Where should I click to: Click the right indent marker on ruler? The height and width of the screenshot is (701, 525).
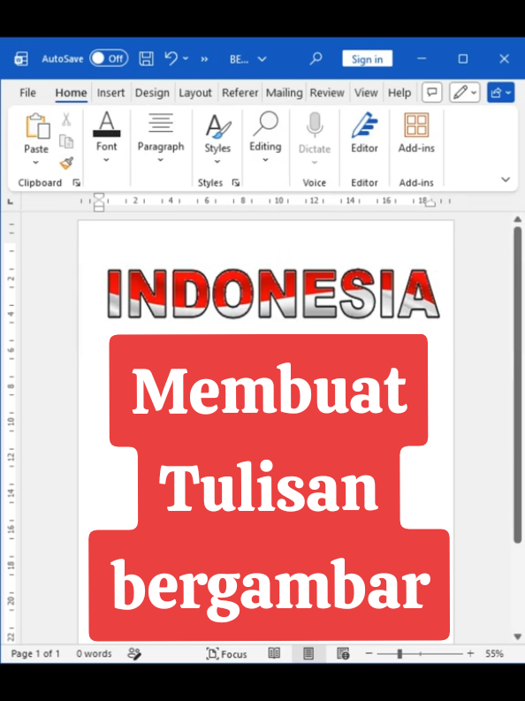click(x=430, y=203)
